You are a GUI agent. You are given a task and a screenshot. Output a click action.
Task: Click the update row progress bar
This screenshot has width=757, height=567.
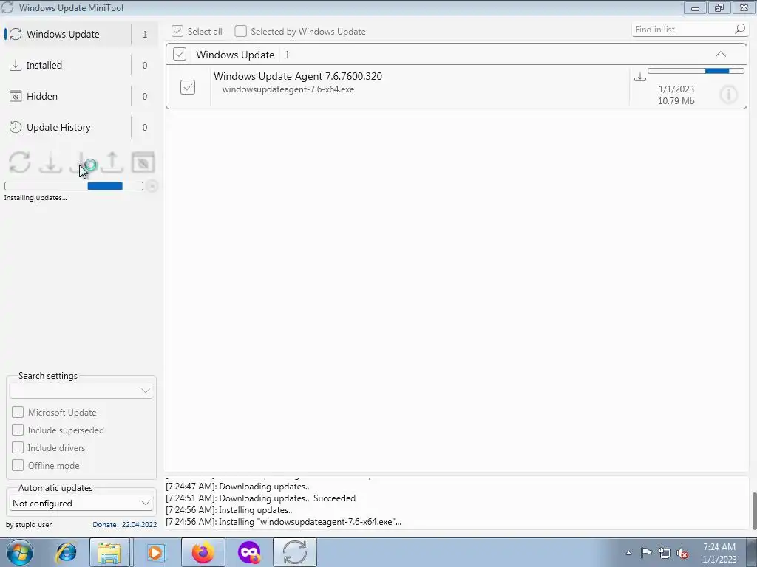click(x=696, y=71)
